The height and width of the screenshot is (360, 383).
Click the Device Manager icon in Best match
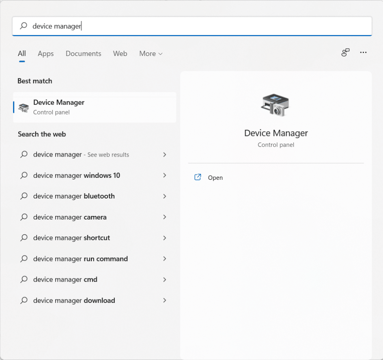pos(24,108)
